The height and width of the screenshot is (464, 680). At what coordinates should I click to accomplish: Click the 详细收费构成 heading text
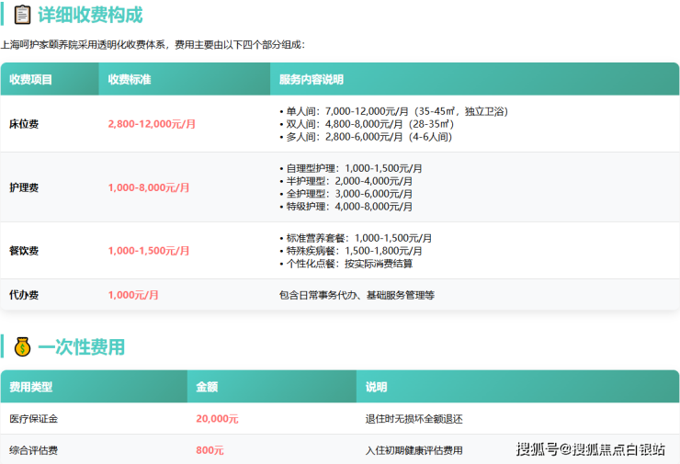90,16
